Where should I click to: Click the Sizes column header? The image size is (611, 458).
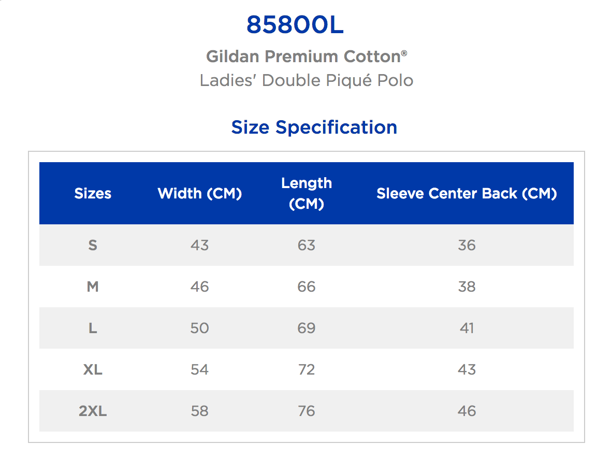[93, 193]
